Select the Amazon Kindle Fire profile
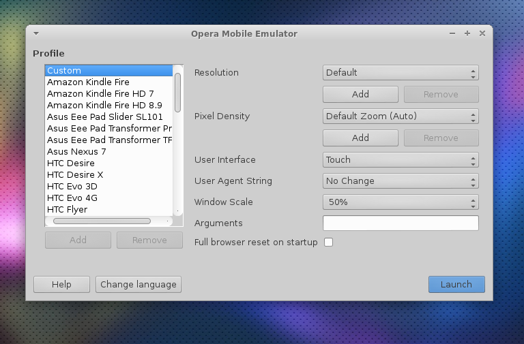This screenshot has width=524, height=344. click(x=109, y=82)
